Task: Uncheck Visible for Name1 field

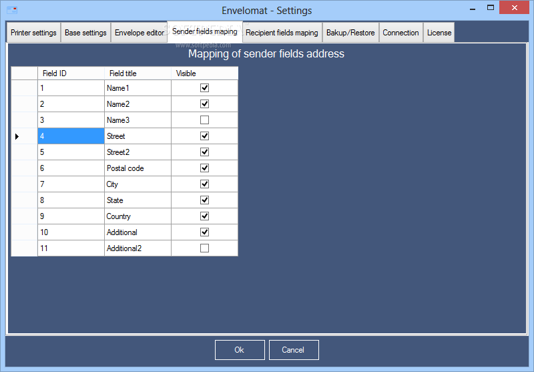Action: [x=204, y=88]
